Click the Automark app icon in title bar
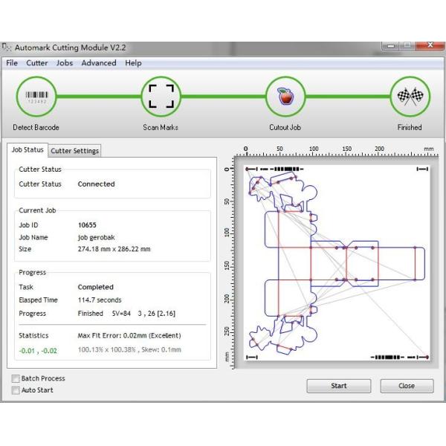The image size is (446, 446). [x=7, y=47]
